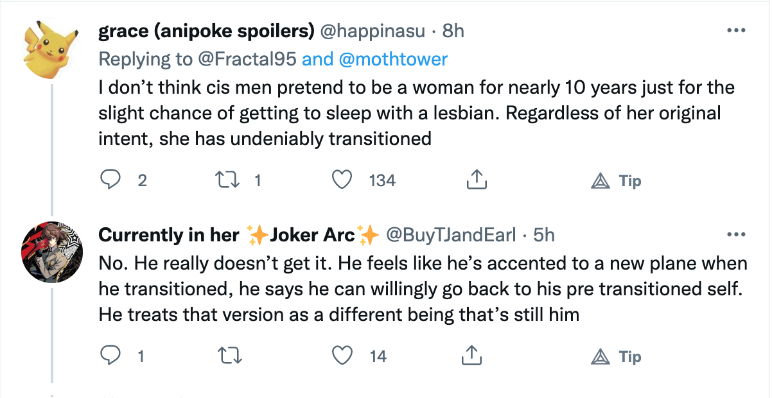Reply to the Joker Arc tweet
Image resolution: width=772 pixels, height=398 pixels.
pos(112,355)
